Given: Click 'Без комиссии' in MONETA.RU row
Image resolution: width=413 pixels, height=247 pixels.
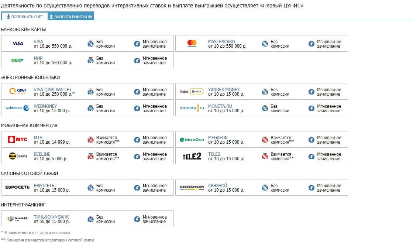Looking at the screenshot, I should click(280, 108).
